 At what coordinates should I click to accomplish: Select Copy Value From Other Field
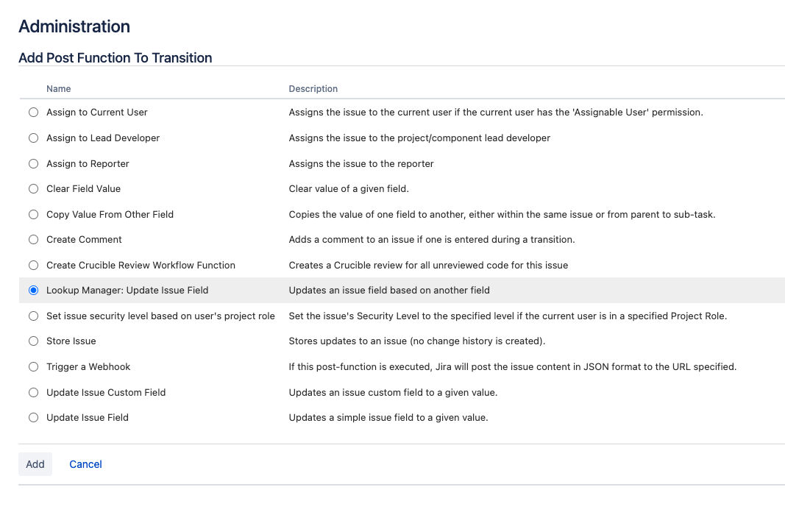pos(33,214)
